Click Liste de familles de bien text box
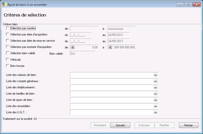The height and width of the screenshot is (134, 203). [x=112, y=94]
